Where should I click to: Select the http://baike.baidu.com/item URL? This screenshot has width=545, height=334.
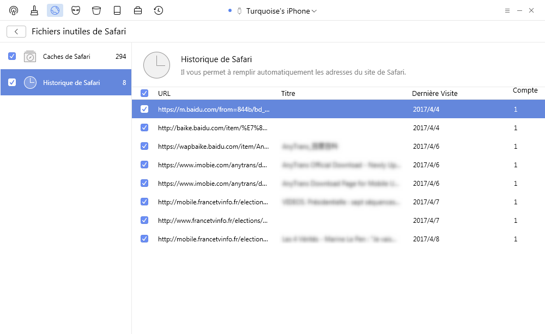(213, 128)
